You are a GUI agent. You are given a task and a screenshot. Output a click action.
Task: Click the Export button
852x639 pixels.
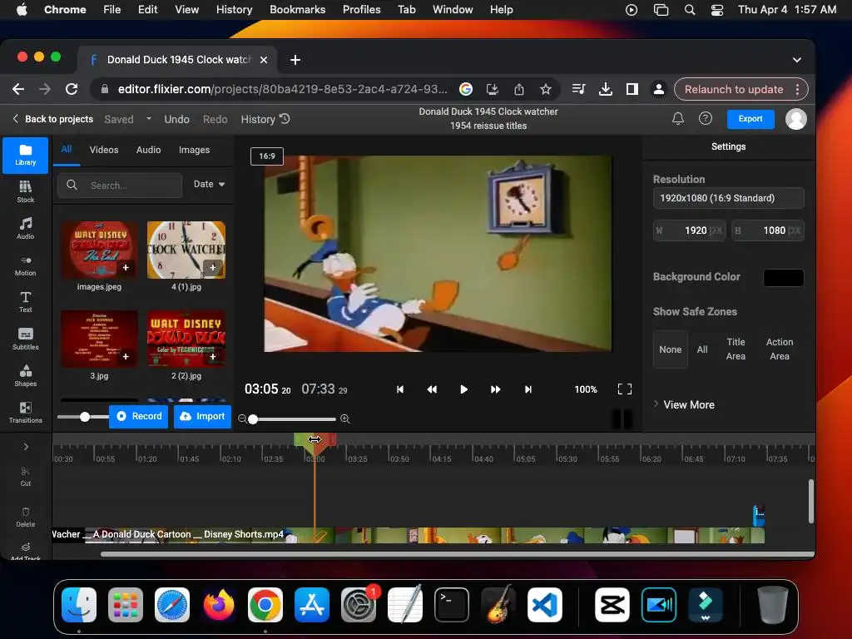point(750,119)
